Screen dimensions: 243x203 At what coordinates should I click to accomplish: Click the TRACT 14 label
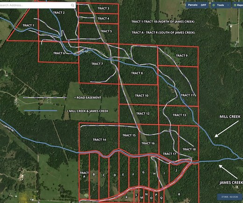99,140
